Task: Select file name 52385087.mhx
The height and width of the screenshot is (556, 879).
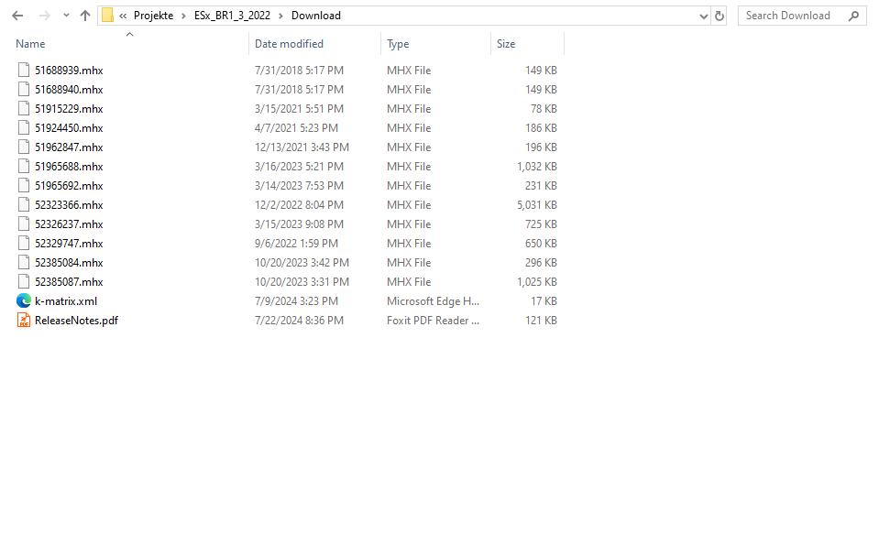Action: point(69,282)
